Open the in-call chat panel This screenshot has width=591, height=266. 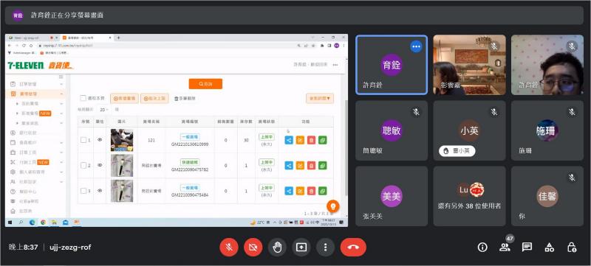[x=527, y=248]
